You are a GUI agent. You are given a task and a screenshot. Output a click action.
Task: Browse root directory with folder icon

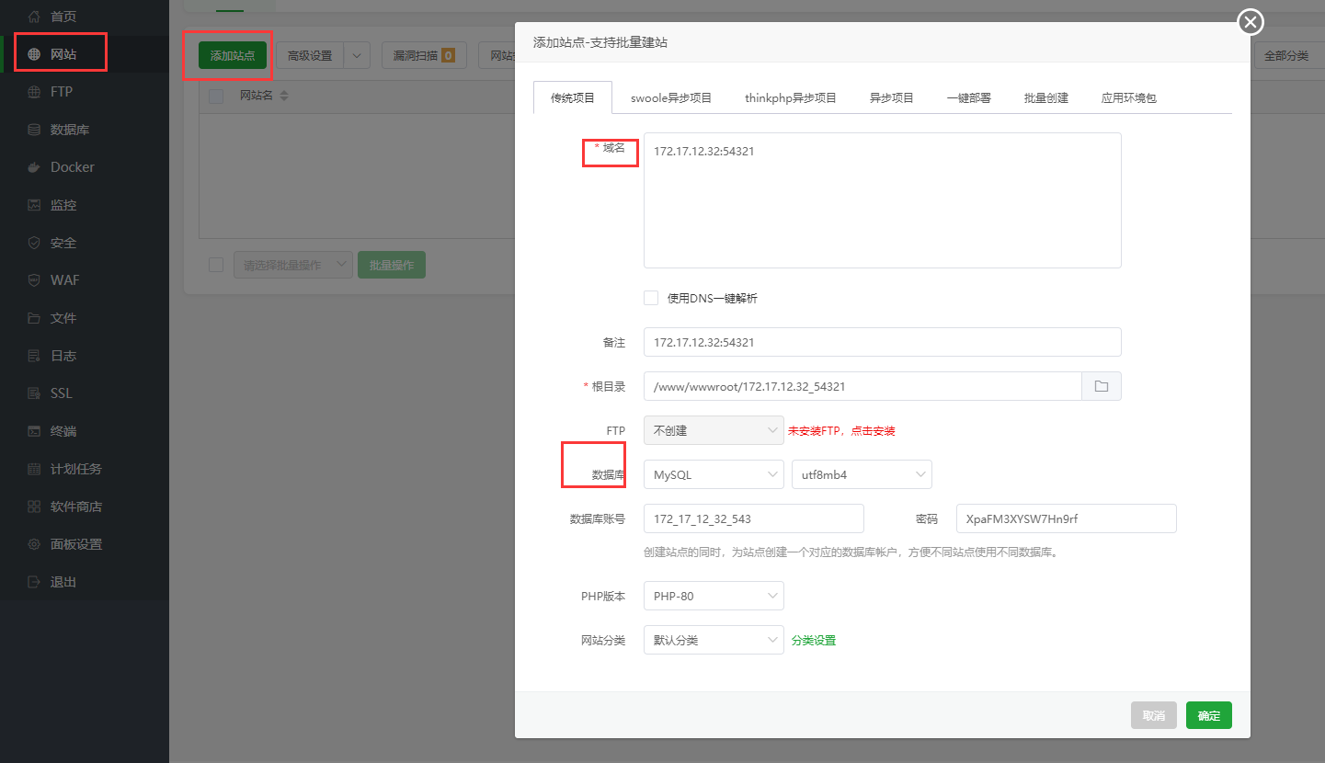tap(1102, 386)
